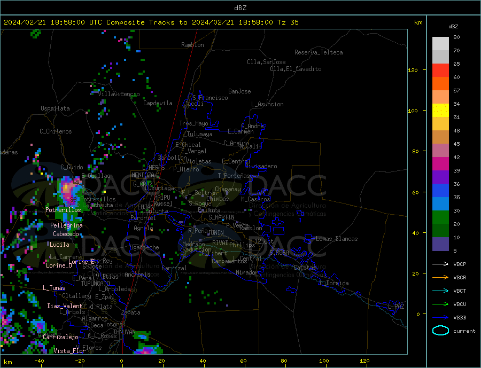Image resolution: width=481 pixels, height=368 pixels.
Task: Click the Potrerillos label in white
Action: (x=63, y=210)
